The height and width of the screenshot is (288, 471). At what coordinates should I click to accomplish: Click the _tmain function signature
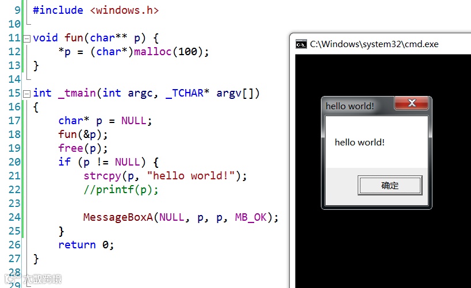pyautogui.click(x=146, y=93)
